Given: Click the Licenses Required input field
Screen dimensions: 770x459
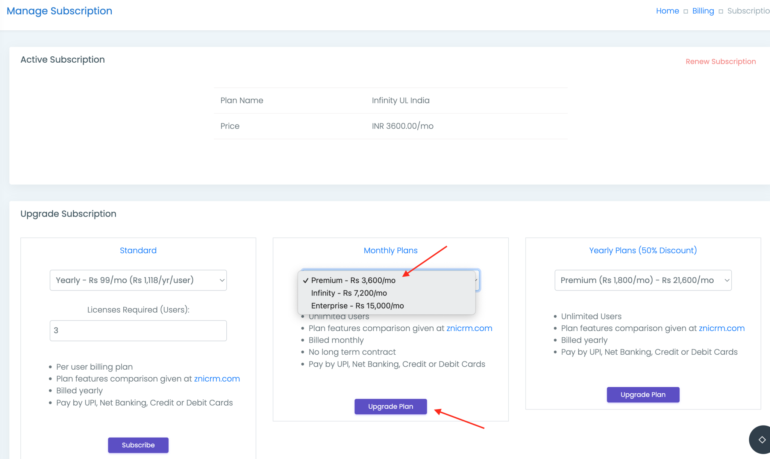Looking at the screenshot, I should [x=138, y=331].
